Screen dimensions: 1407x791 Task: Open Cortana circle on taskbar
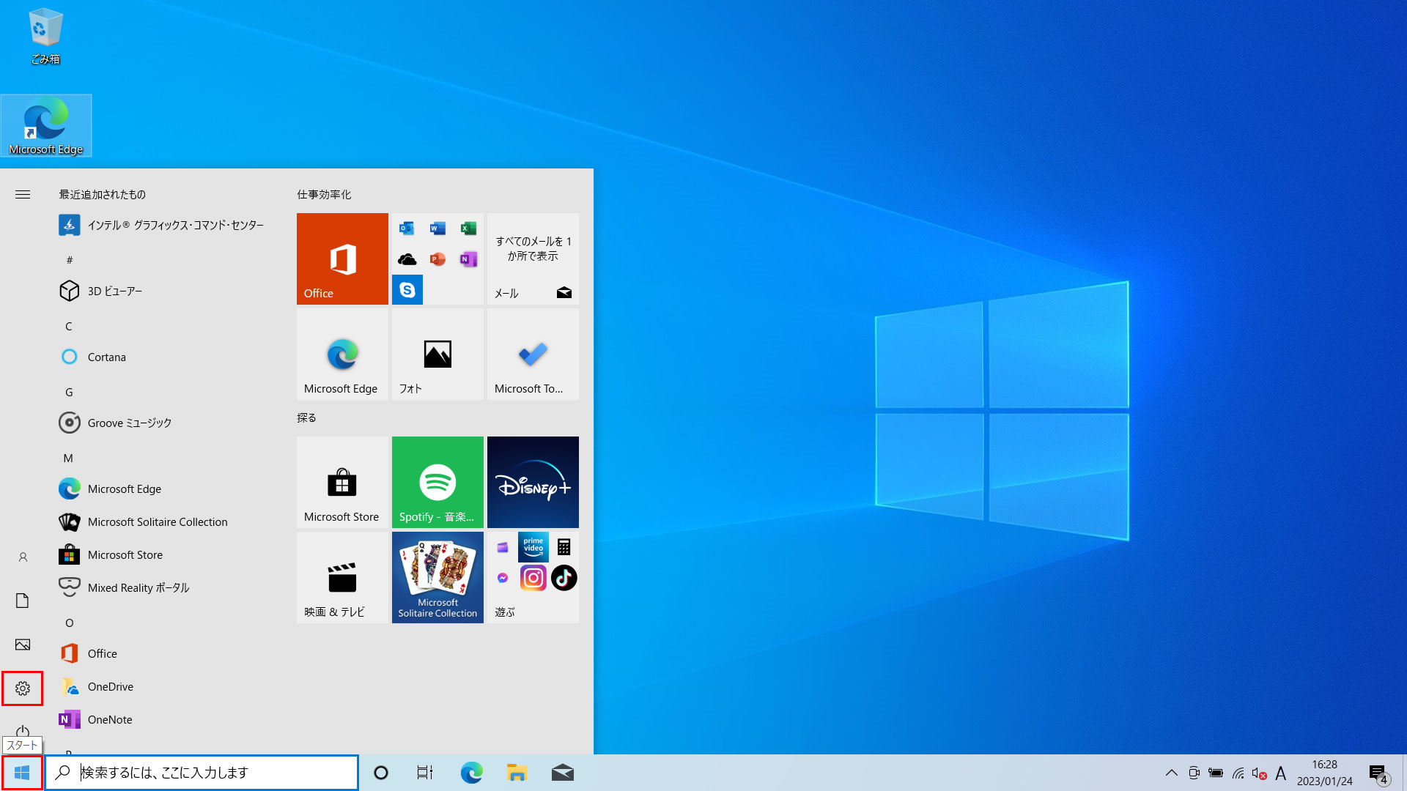[381, 773]
